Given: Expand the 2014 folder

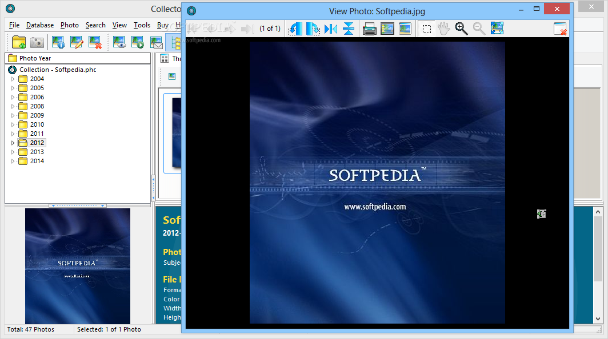Looking at the screenshot, I should click(13, 161).
